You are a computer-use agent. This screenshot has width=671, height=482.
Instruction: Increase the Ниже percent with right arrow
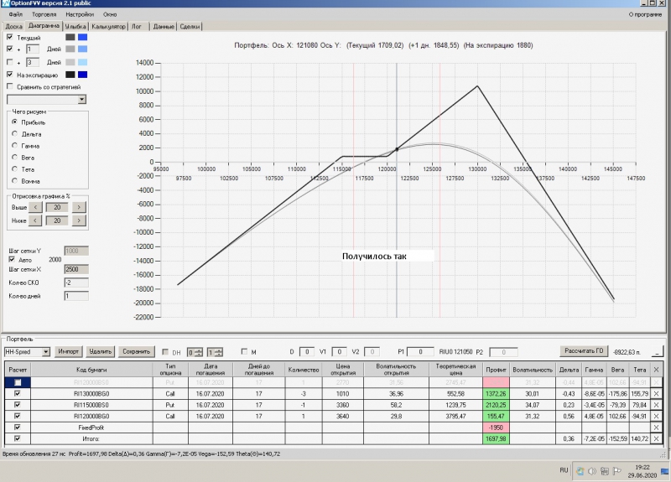point(79,220)
